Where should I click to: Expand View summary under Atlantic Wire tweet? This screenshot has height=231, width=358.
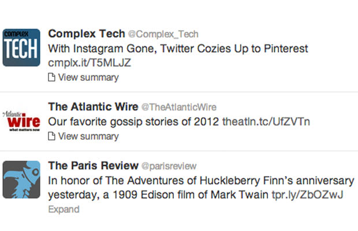pyautogui.click(x=88, y=136)
